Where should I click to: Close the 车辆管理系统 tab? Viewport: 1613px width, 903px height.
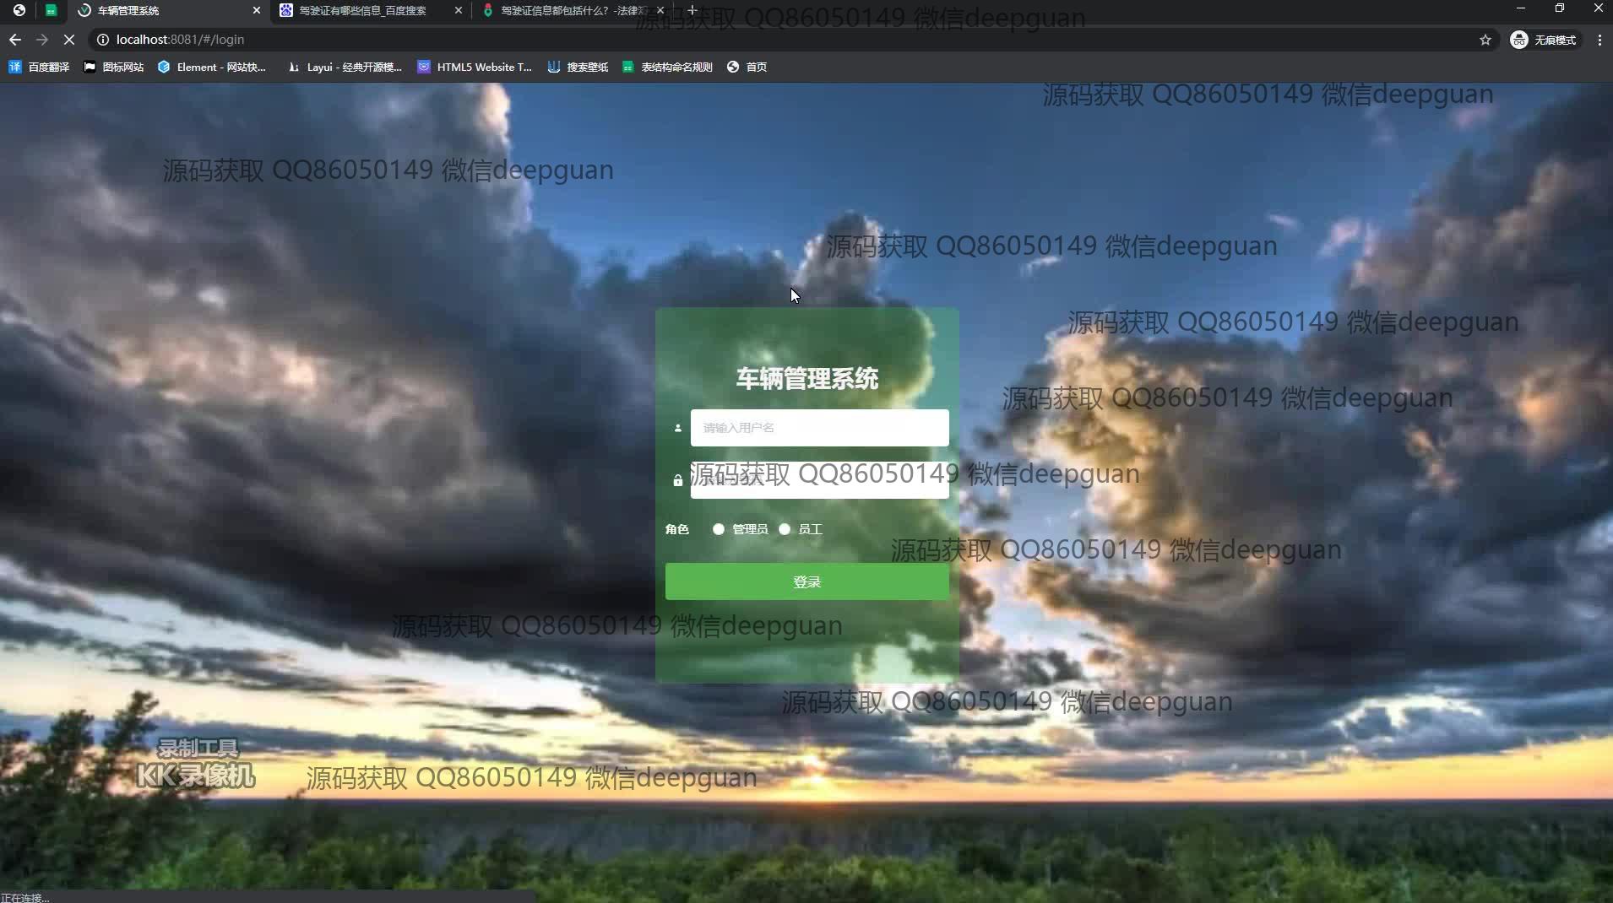tap(257, 10)
